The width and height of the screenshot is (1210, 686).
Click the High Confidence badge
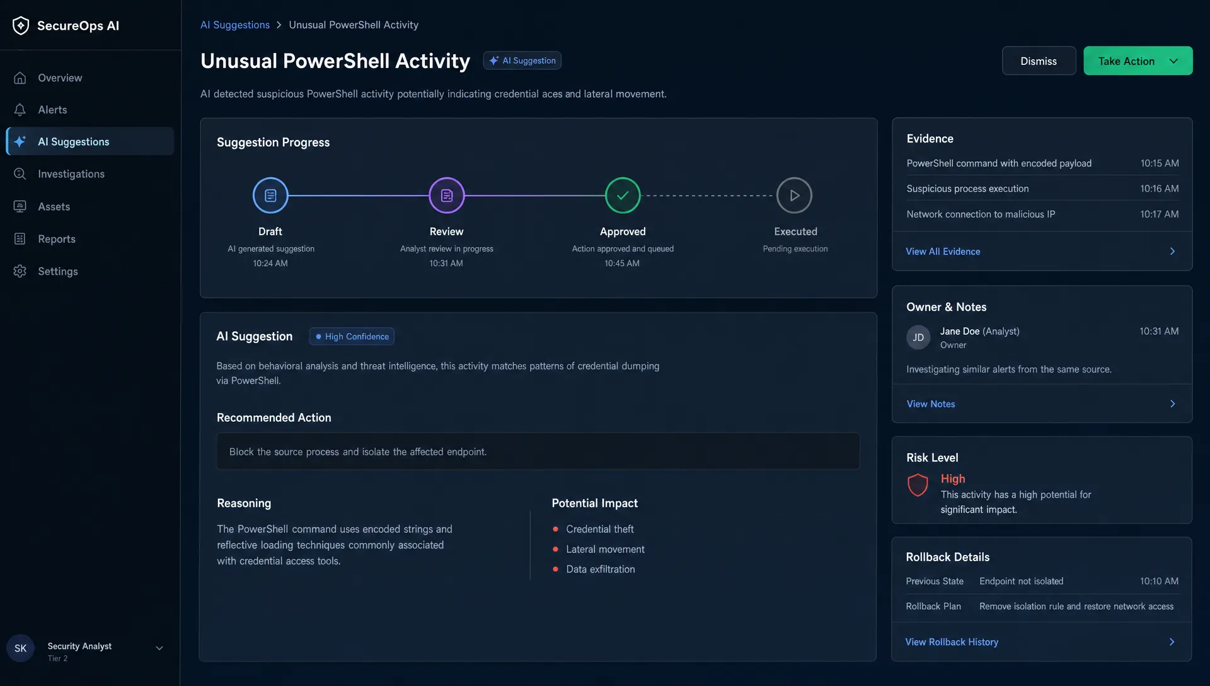[352, 337]
